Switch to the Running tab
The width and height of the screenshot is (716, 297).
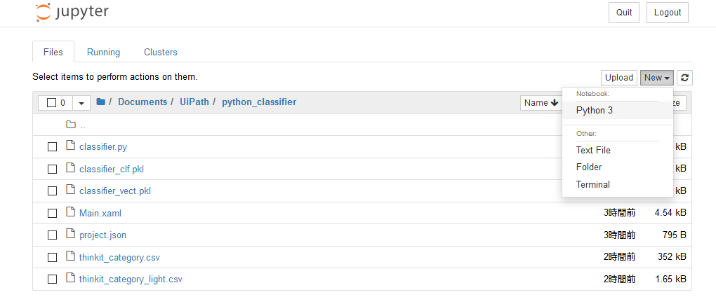point(104,53)
